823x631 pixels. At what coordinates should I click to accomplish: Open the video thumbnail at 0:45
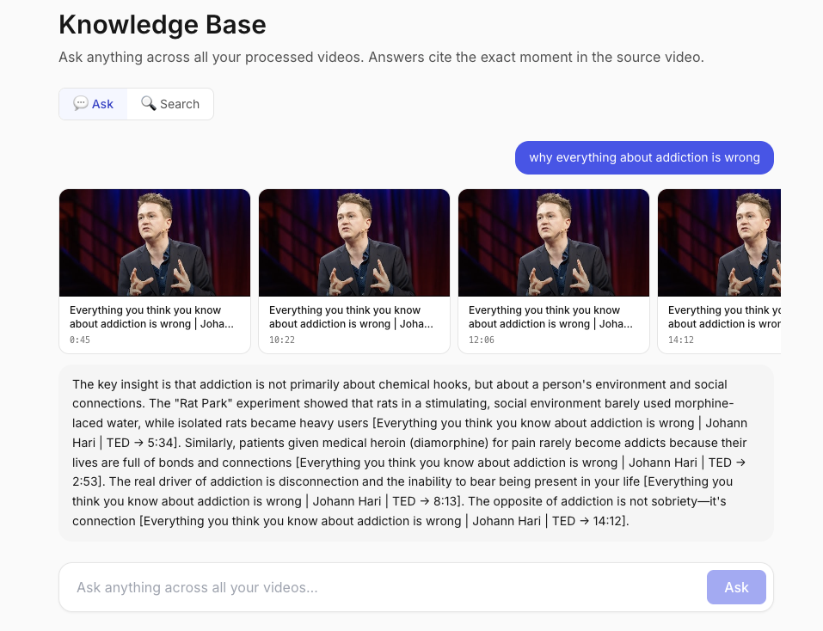(x=155, y=242)
